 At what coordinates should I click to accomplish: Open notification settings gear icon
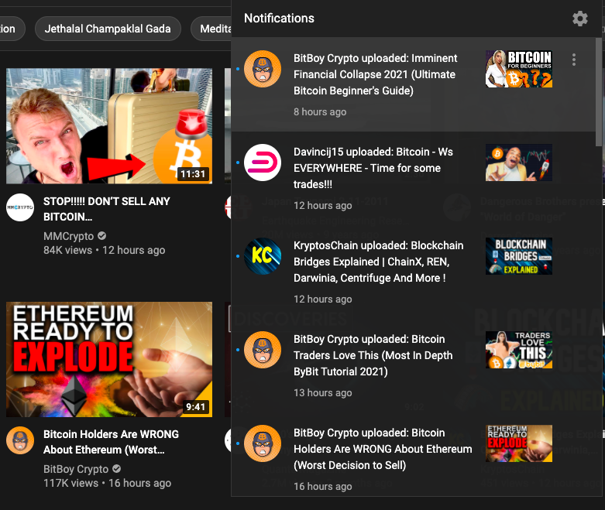click(x=579, y=19)
